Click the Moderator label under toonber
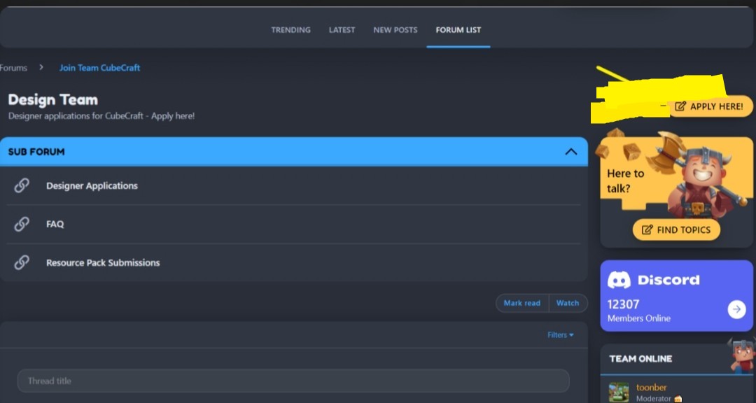756x403 pixels. [653, 399]
